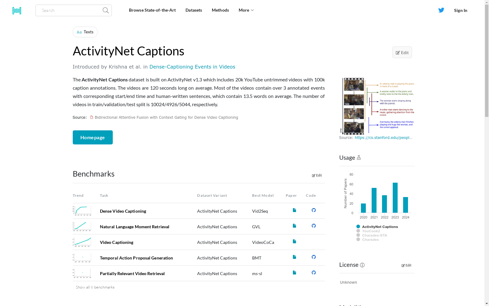Click the search magnifier icon
The height and width of the screenshot is (306, 489).
(105, 10)
